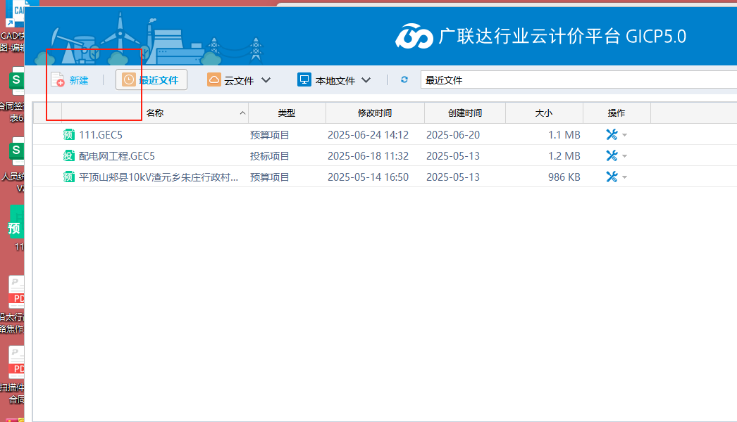Open tools icon for 平顶山郏县10kV row

[612, 177]
